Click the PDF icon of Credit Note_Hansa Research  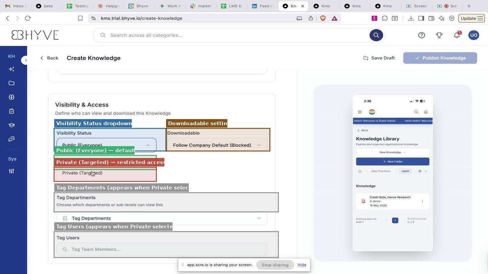[363, 201]
